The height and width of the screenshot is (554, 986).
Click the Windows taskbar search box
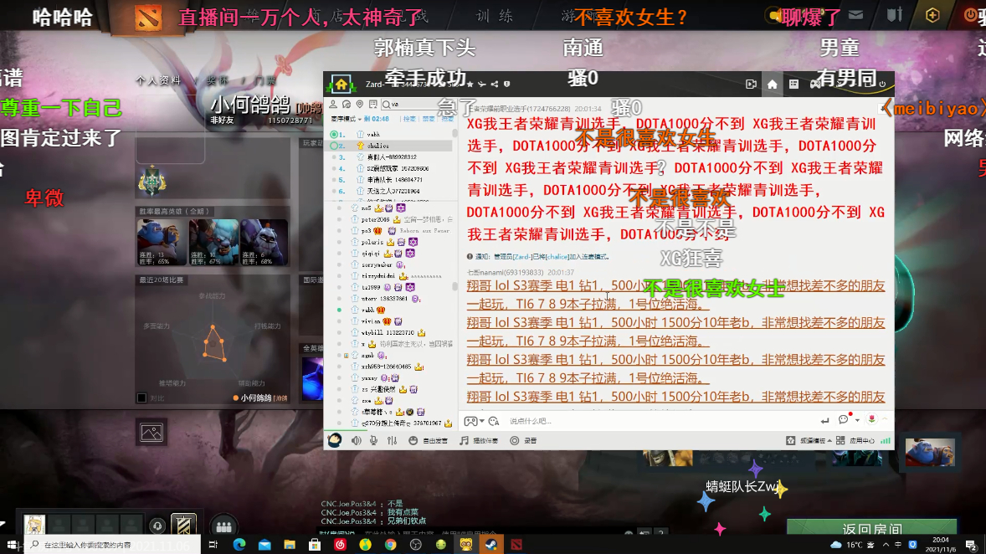tap(112, 545)
